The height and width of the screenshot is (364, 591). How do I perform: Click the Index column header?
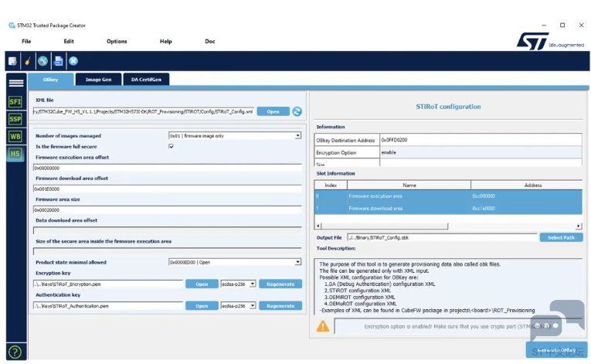click(331, 185)
